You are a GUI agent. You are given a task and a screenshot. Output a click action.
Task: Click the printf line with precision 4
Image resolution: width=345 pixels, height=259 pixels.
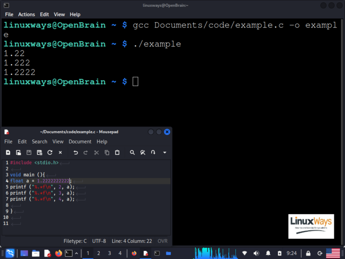click(x=42, y=199)
